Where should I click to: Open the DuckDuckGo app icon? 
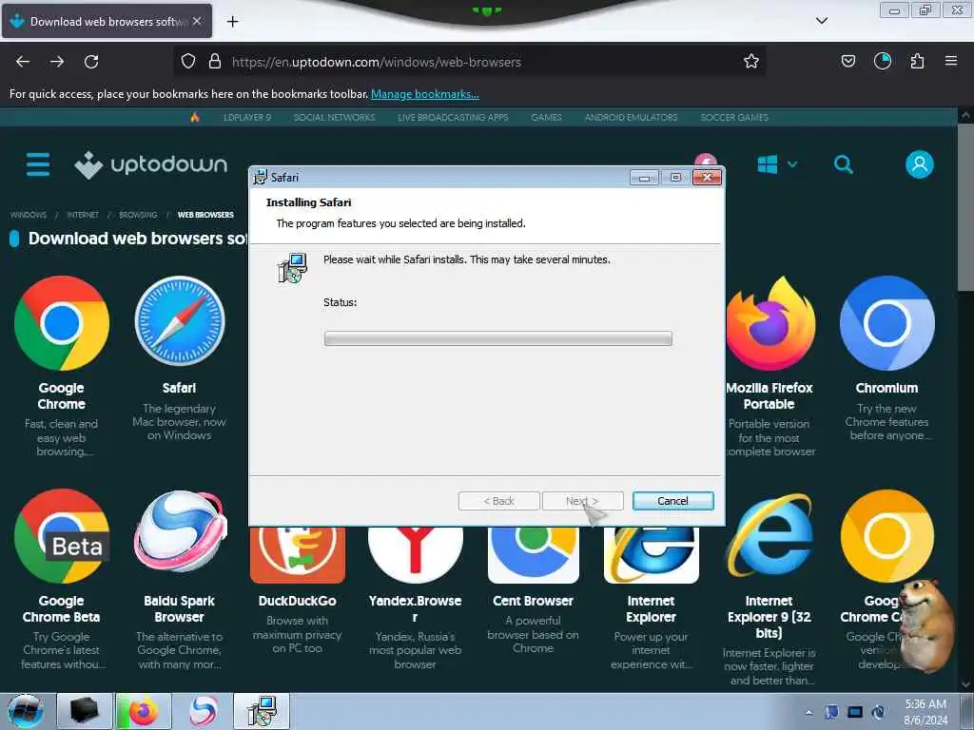[x=298, y=555]
